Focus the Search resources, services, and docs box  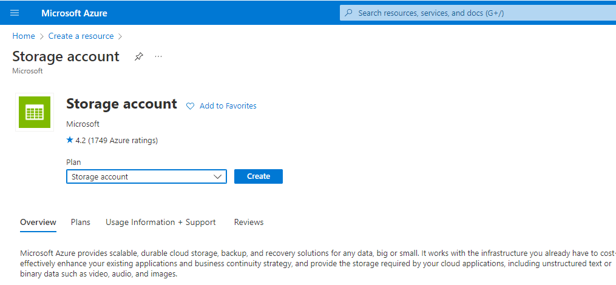(x=478, y=13)
